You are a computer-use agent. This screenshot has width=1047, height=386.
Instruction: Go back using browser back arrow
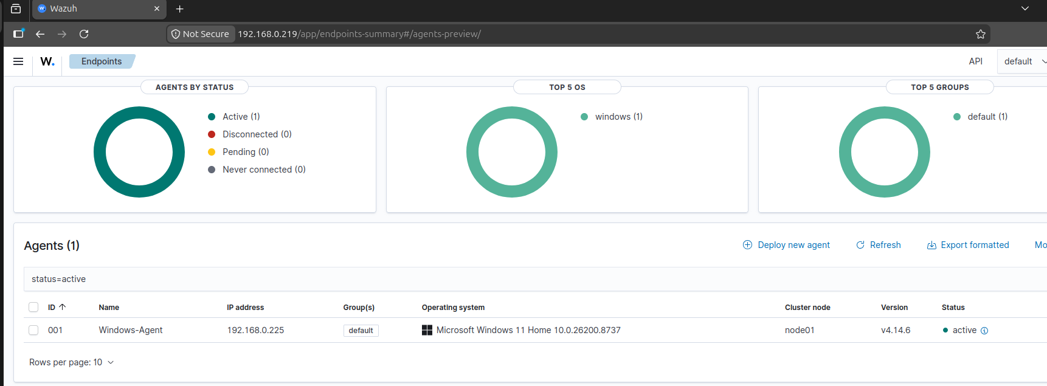40,34
